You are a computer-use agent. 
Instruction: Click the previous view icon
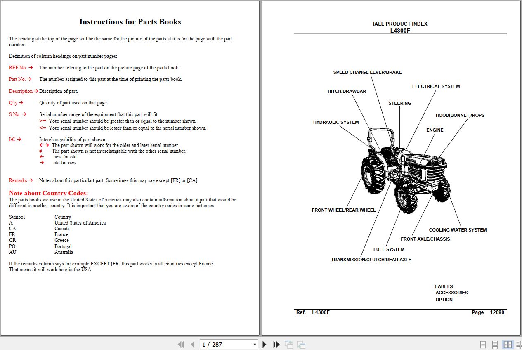click(289, 344)
